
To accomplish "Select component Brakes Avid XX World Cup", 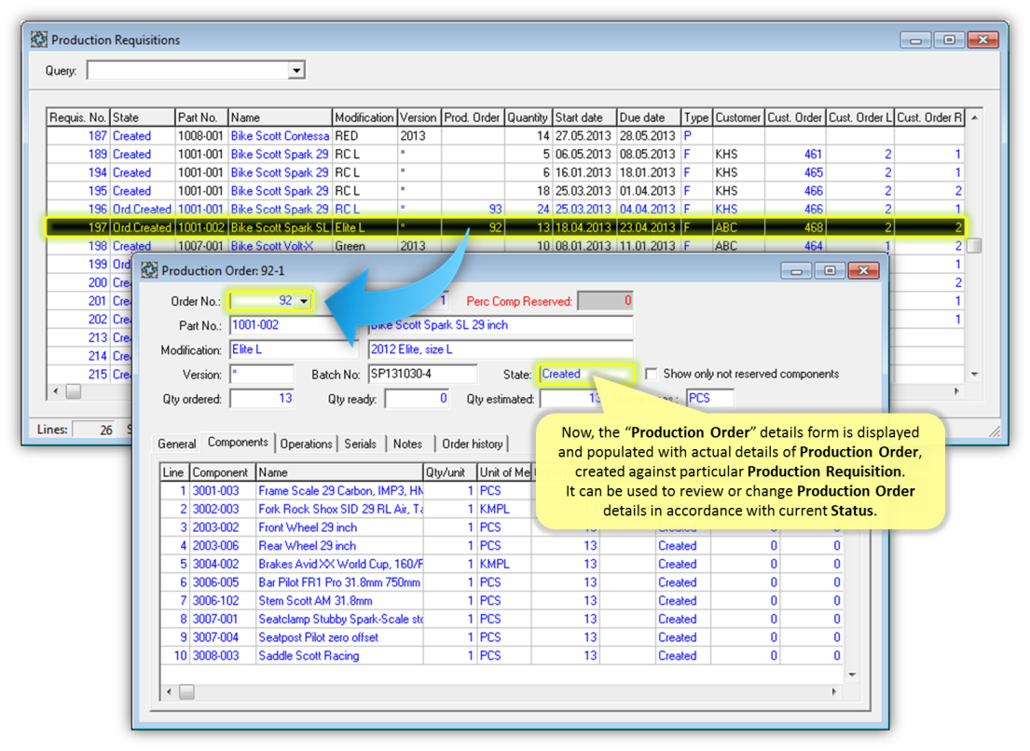I will click(501, 565).
